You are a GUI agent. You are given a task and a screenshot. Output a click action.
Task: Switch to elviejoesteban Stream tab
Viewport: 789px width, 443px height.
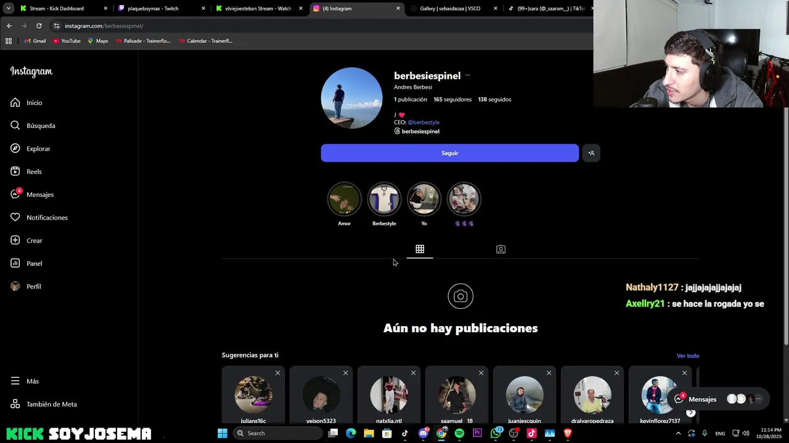coord(258,9)
